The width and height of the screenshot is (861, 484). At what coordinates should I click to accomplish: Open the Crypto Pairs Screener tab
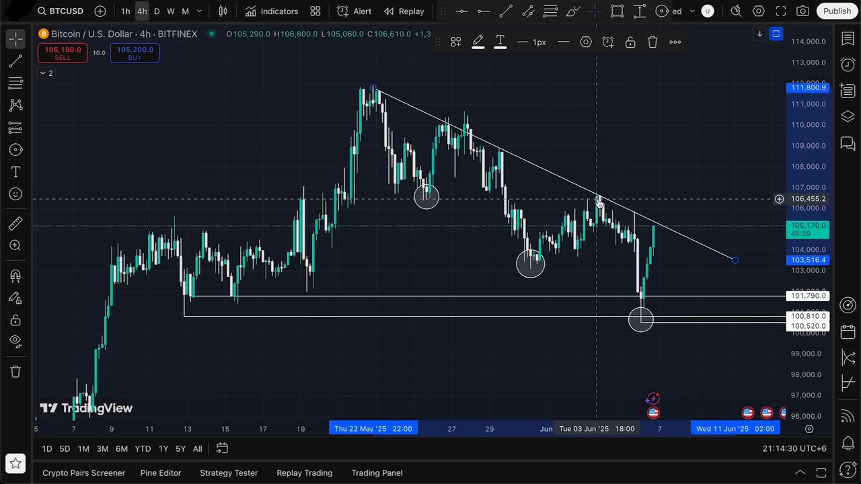point(83,473)
